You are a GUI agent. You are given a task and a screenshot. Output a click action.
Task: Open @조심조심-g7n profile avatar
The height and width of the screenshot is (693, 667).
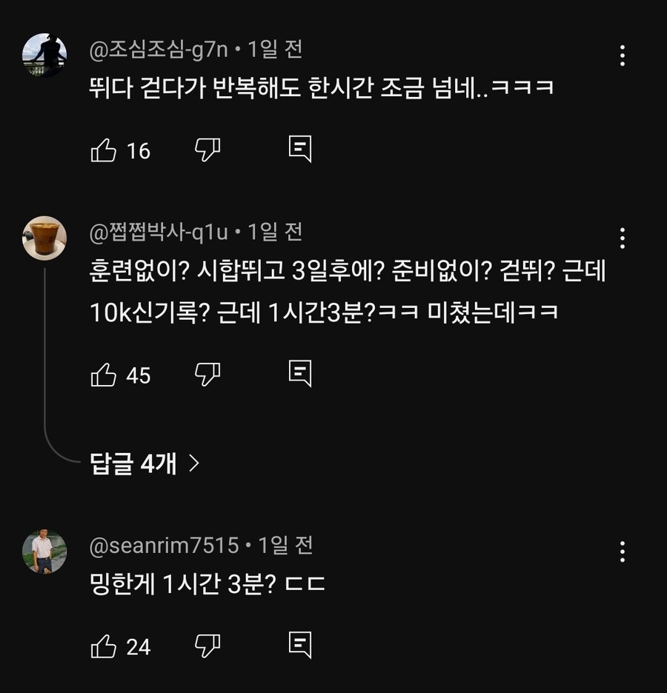pyautogui.click(x=44, y=56)
